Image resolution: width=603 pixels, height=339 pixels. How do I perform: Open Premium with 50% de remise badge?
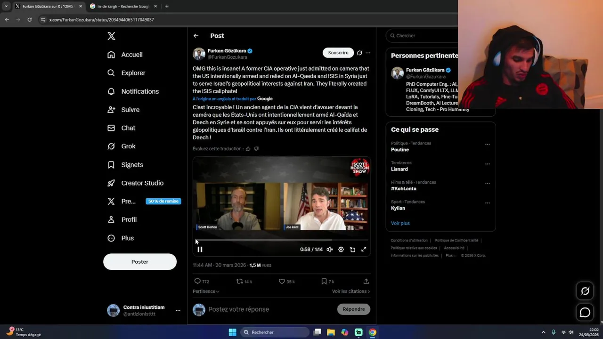pos(144,201)
